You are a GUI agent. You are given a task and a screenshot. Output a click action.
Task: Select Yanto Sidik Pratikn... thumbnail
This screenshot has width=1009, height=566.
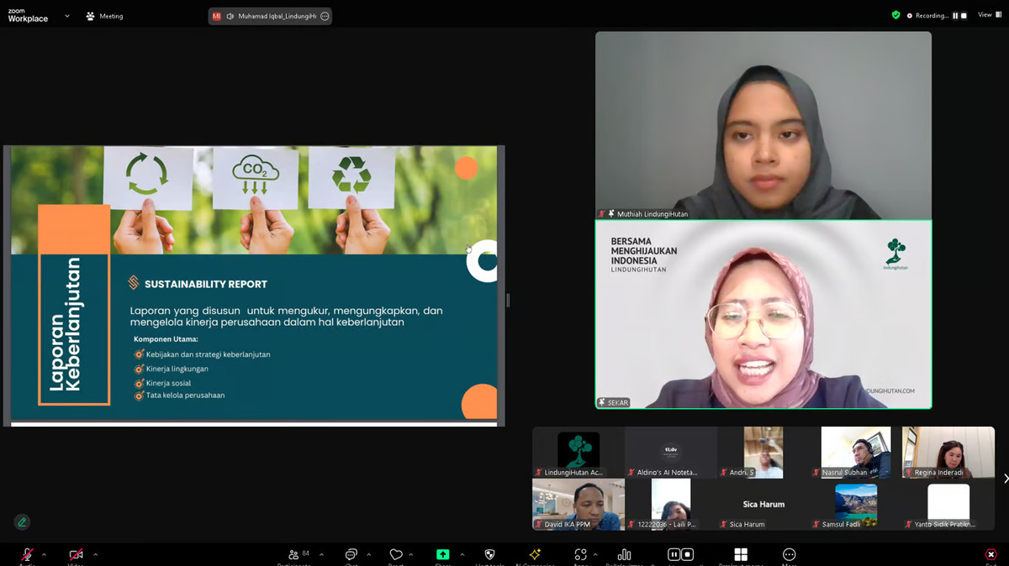(948, 505)
